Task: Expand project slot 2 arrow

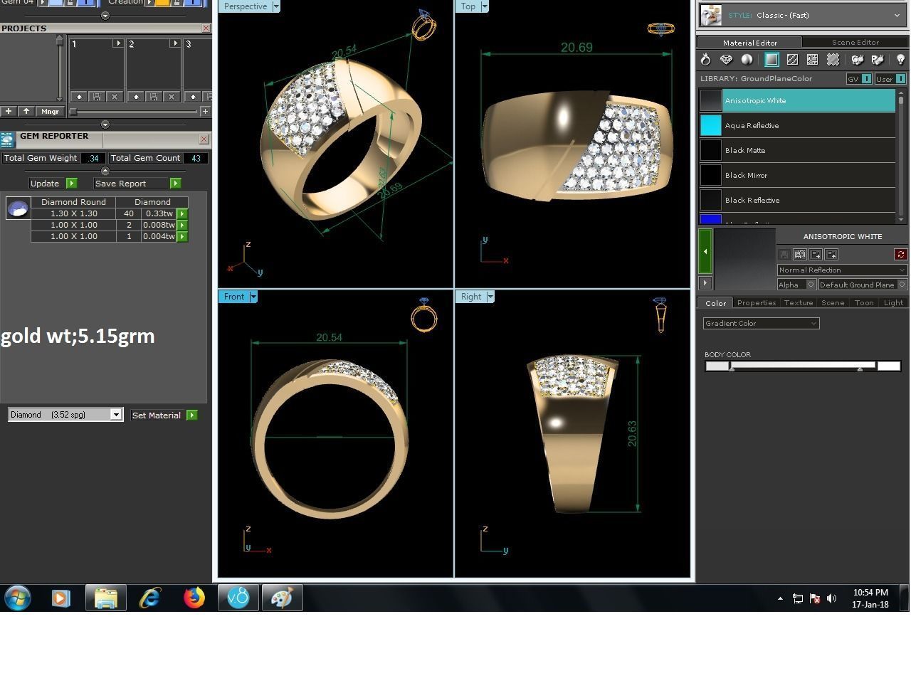Action: 175,43
